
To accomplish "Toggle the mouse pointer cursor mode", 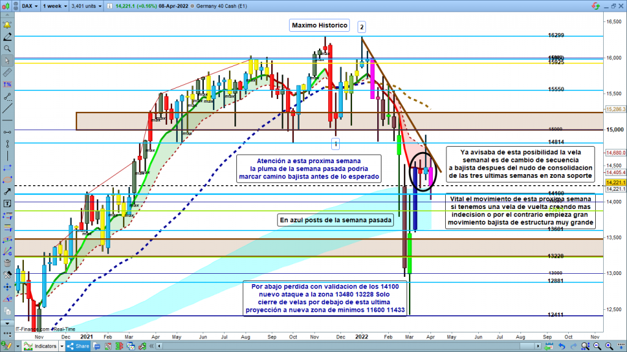I will [7, 61].
